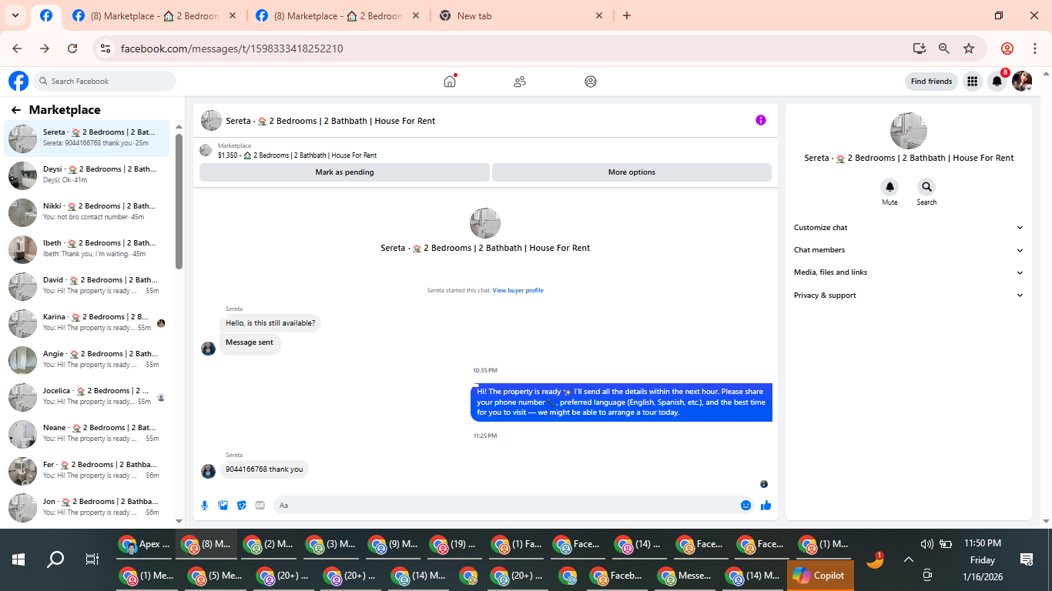Click the '9044166768 thank you' message bubble

tap(264, 469)
